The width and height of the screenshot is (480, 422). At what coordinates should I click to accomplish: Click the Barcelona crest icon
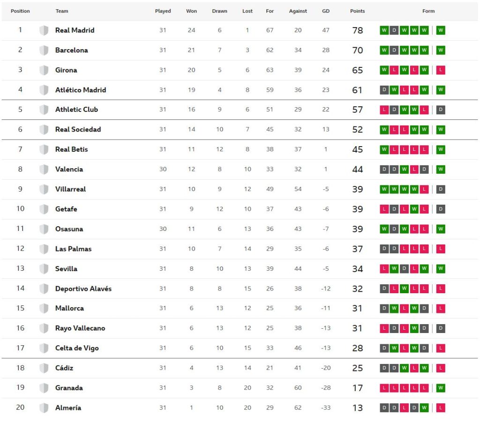pyautogui.click(x=44, y=50)
